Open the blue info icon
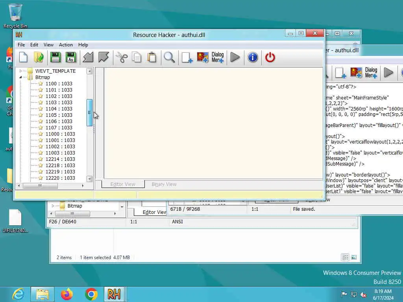Viewport: 403px width, 302px height. (x=253, y=57)
